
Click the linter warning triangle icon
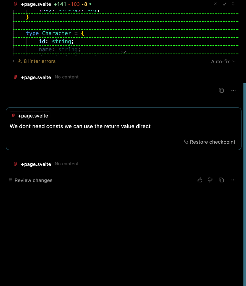click(x=19, y=61)
